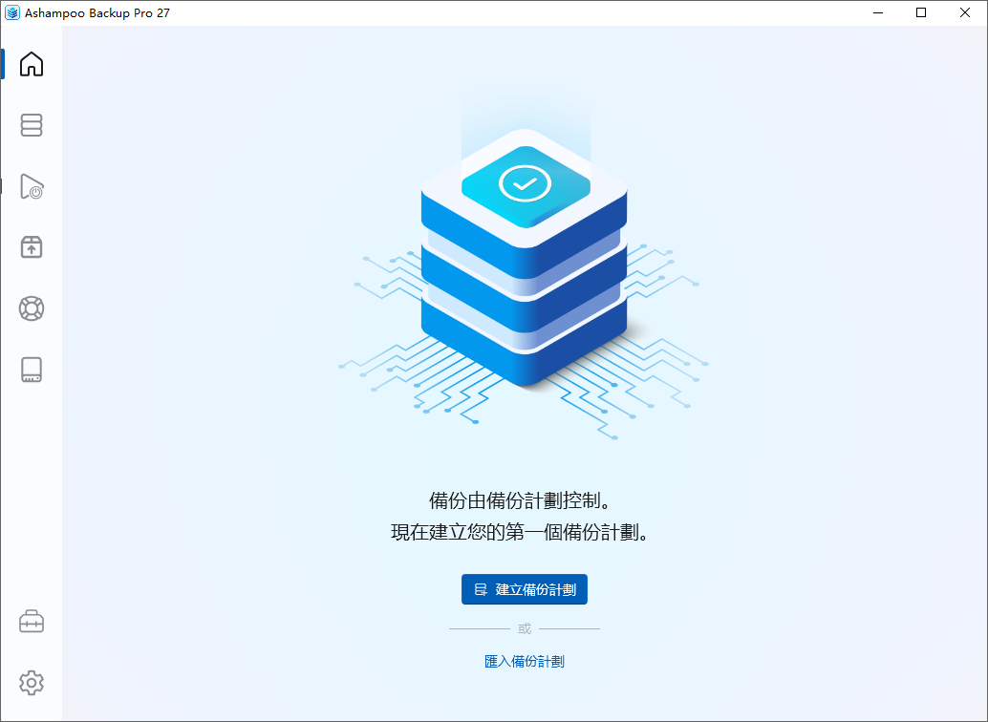The width and height of the screenshot is (988, 722).
Task: Maximize the Ashampoo Backup Pro window
Action: [921, 12]
